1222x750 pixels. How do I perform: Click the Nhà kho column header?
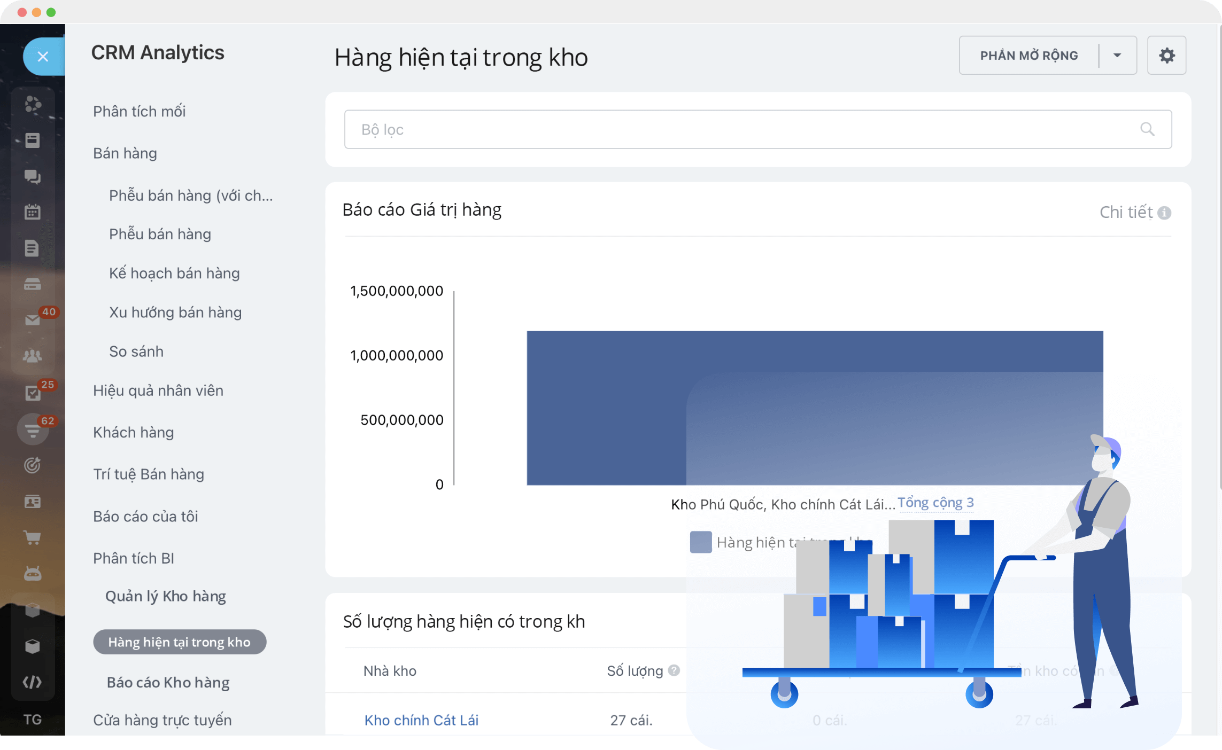point(390,671)
